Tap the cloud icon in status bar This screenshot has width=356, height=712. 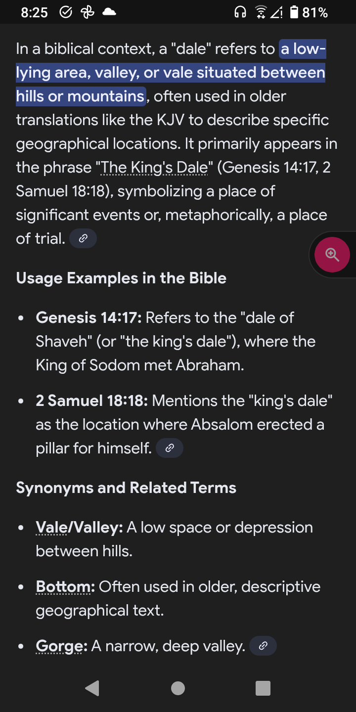(x=109, y=12)
